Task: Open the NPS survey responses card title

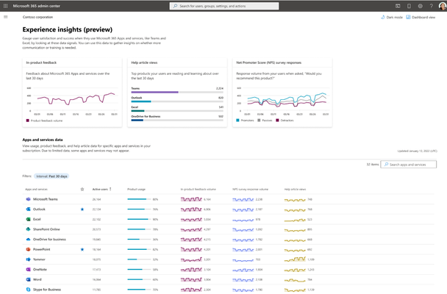Action: (269, 62)
